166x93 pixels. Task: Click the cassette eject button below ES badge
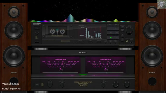[x=37, y=42]
